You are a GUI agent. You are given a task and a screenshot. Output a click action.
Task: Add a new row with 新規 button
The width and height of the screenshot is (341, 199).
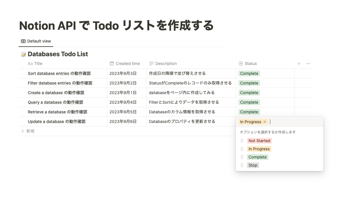[28, 131]
